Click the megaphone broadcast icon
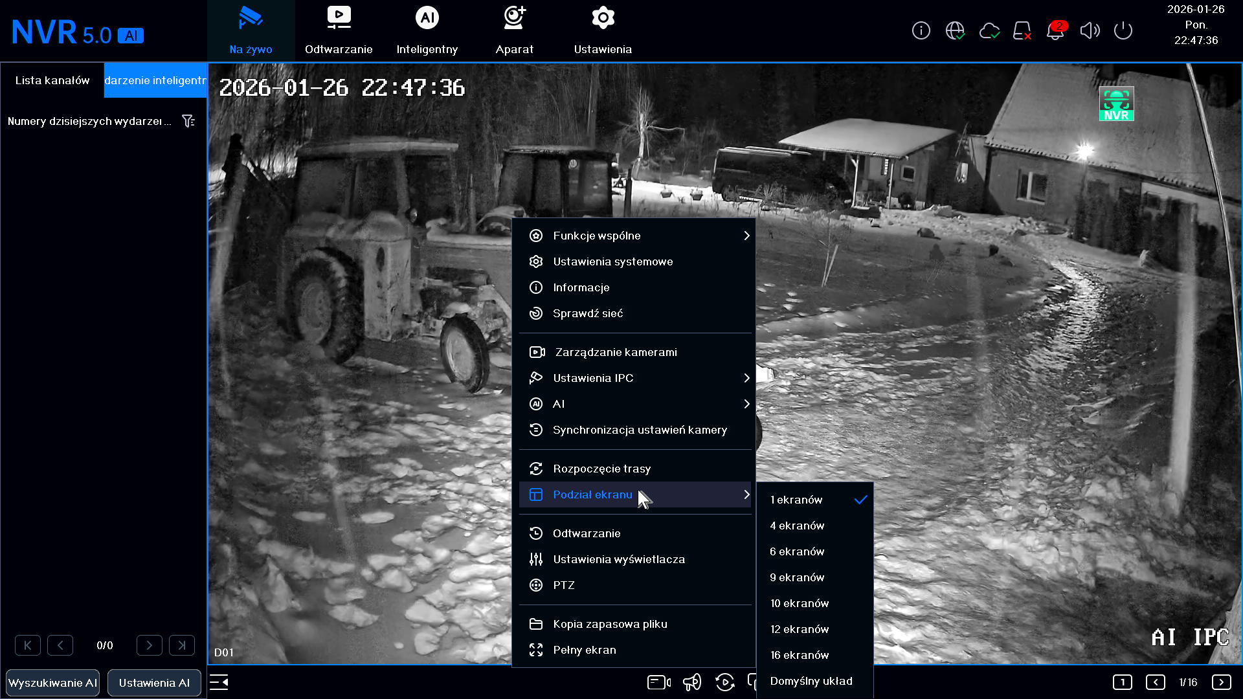The height and width of the screenshot is (699, 1243). click(x=692, y=682)
